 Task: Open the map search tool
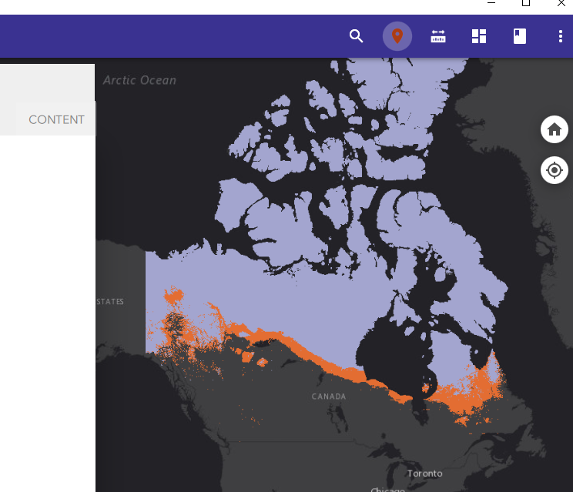pyautogui.click(x=356, y=36)
